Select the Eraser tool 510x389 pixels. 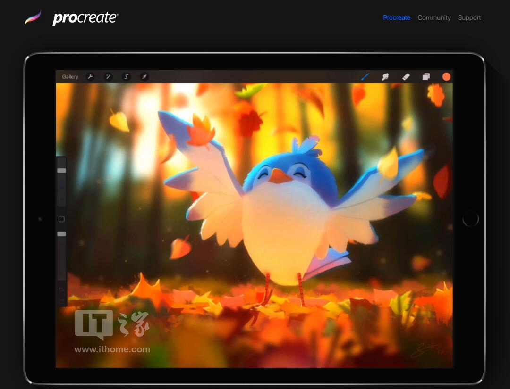click(406, 77)
